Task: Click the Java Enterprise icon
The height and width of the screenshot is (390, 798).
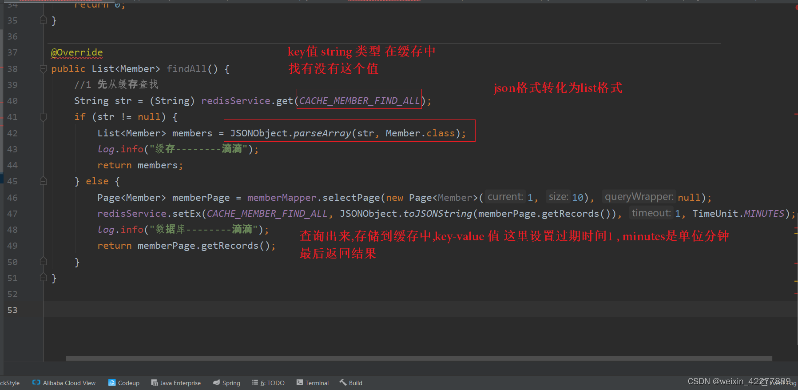Action: 155,382
